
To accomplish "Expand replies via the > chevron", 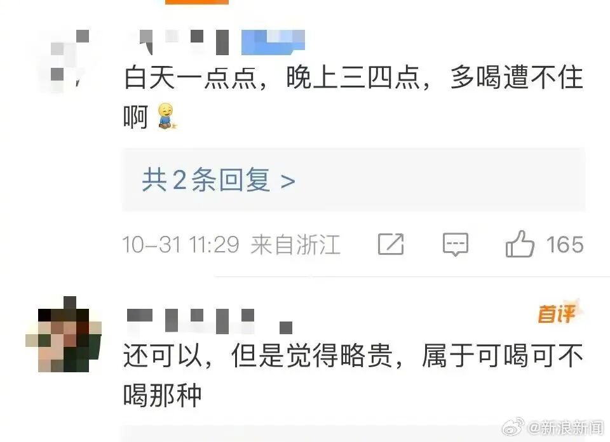I will (287, 181).
